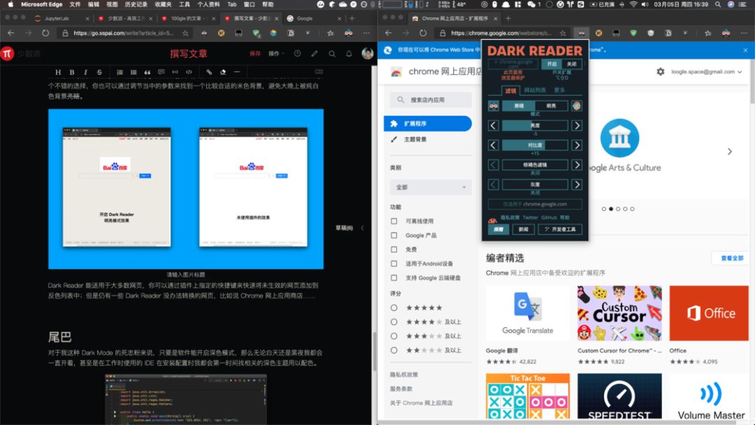Open the user avatar in sspai header
Viewport: 755px width, 425px height.
coord(368,53)
